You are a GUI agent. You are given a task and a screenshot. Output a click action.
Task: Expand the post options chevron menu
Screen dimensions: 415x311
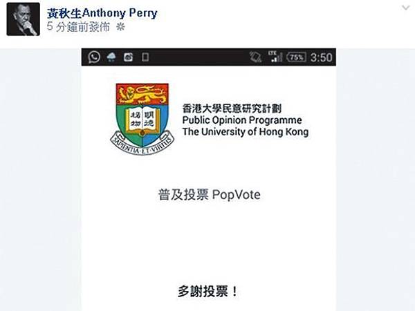click(x=405, y=8)
